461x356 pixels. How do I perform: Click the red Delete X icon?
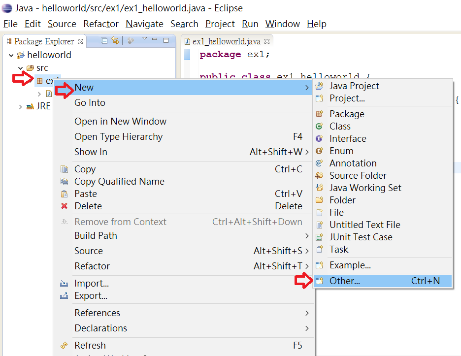tap(64, 206)
